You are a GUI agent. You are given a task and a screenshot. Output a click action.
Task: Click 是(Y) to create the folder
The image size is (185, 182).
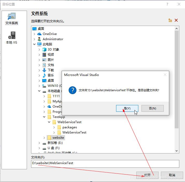tap(127, 108)
